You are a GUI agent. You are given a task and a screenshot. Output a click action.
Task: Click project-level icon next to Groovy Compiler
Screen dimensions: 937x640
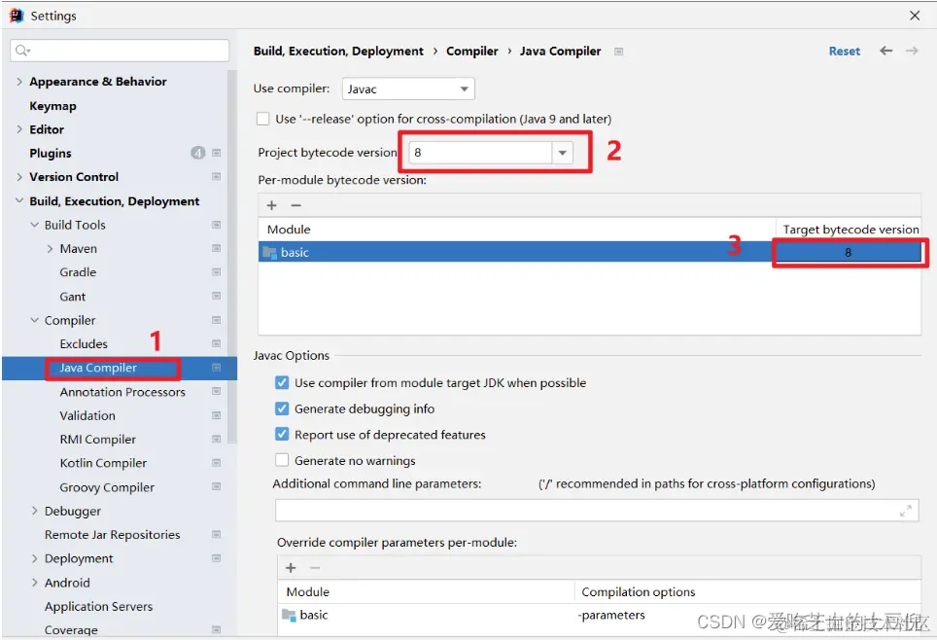217,487
